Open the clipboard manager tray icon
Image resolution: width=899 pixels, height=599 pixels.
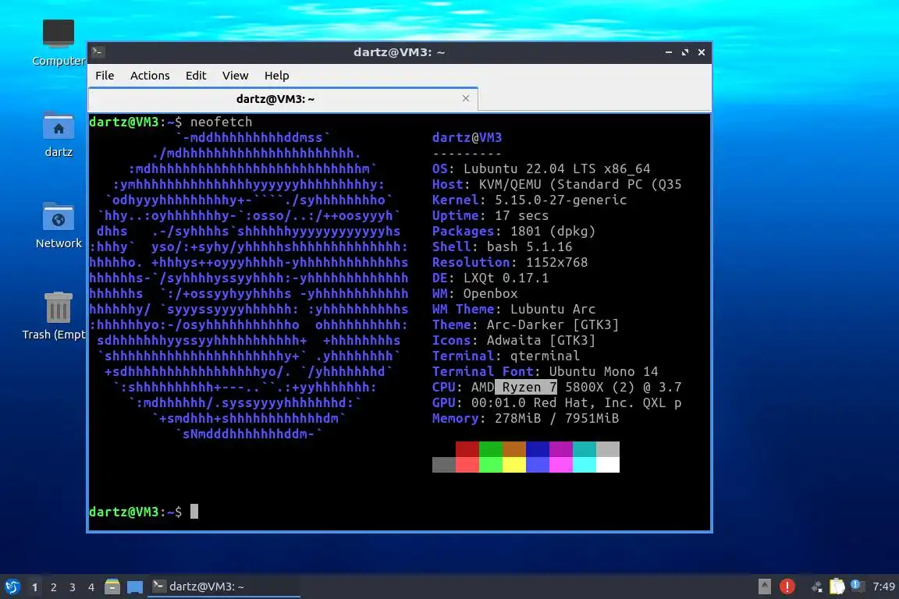point(837,587)
